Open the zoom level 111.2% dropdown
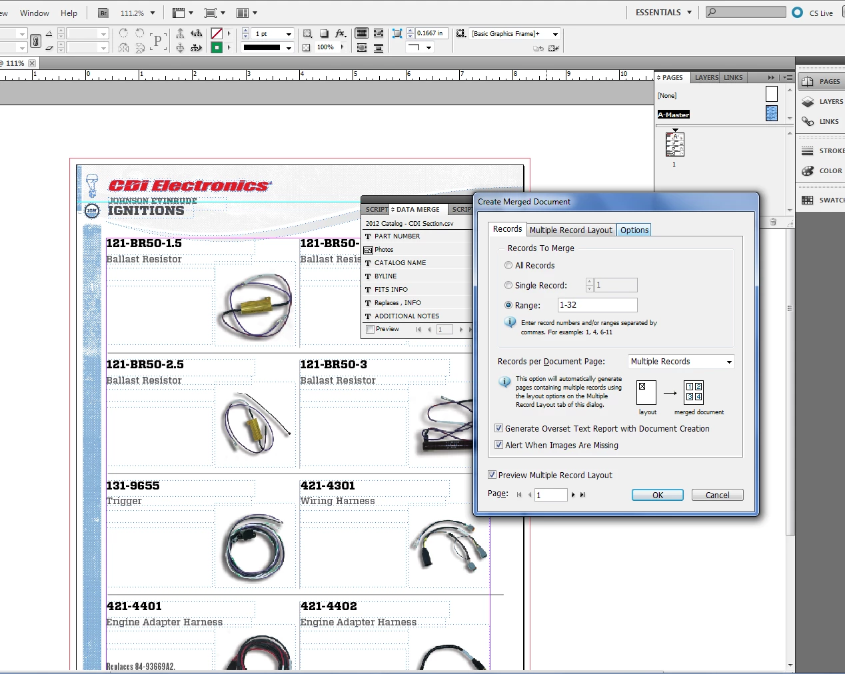845x674 pixels. click(153, 13)
